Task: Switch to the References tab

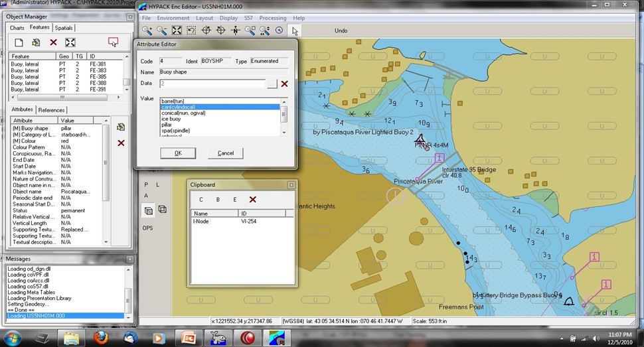Action: (51, 110)
